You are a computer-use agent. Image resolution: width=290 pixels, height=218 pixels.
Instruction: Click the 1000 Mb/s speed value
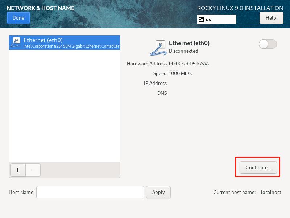tap(180, 73)
